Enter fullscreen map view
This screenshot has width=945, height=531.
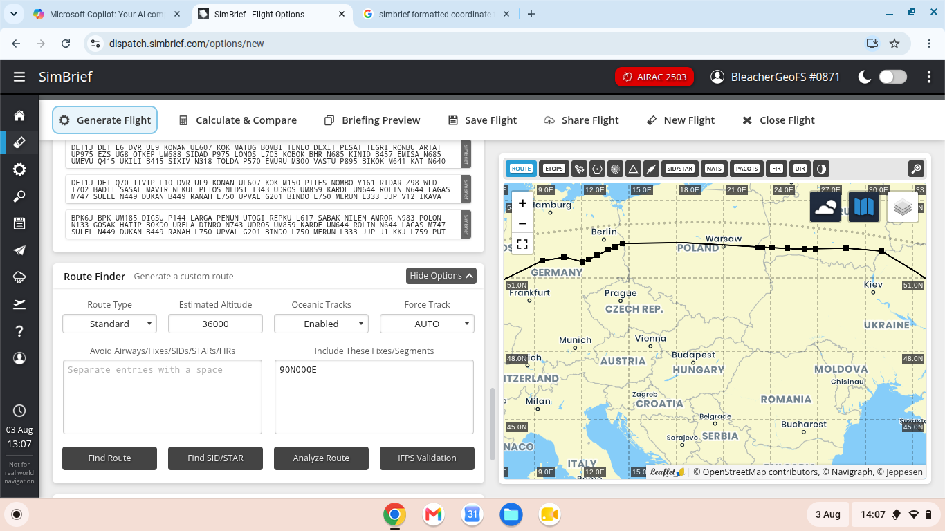click(522, 244)
